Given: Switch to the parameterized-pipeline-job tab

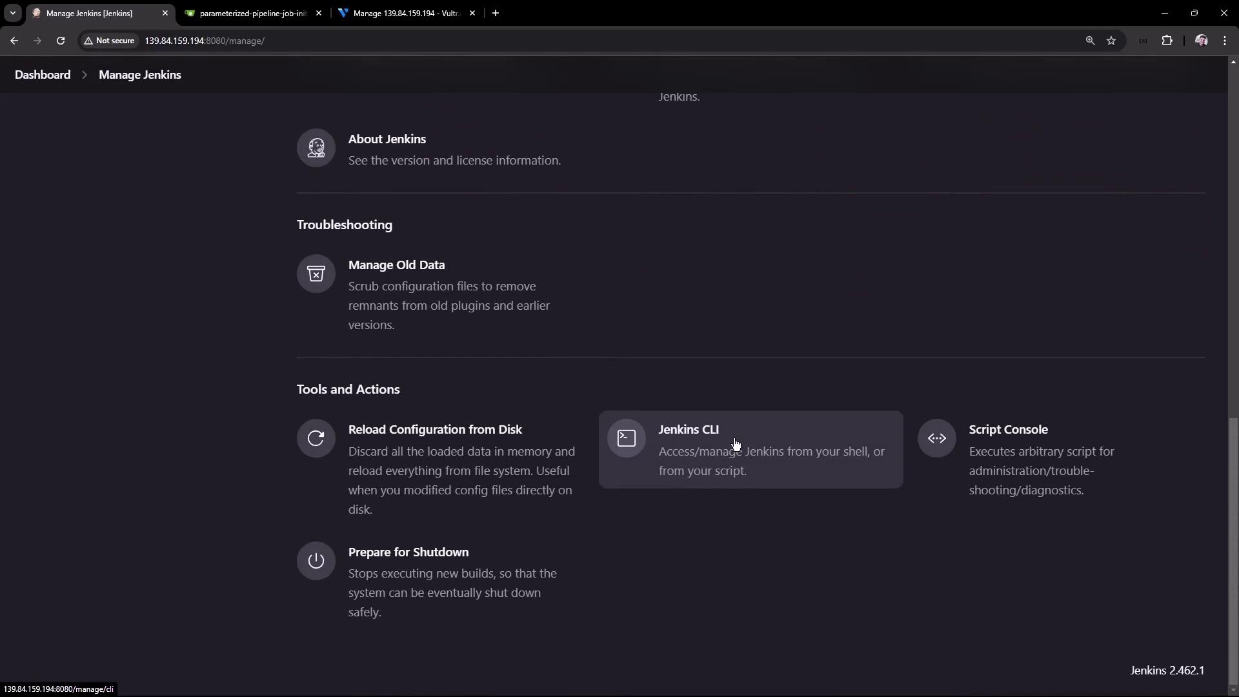Looking at the screenshot, I should 253,13.
